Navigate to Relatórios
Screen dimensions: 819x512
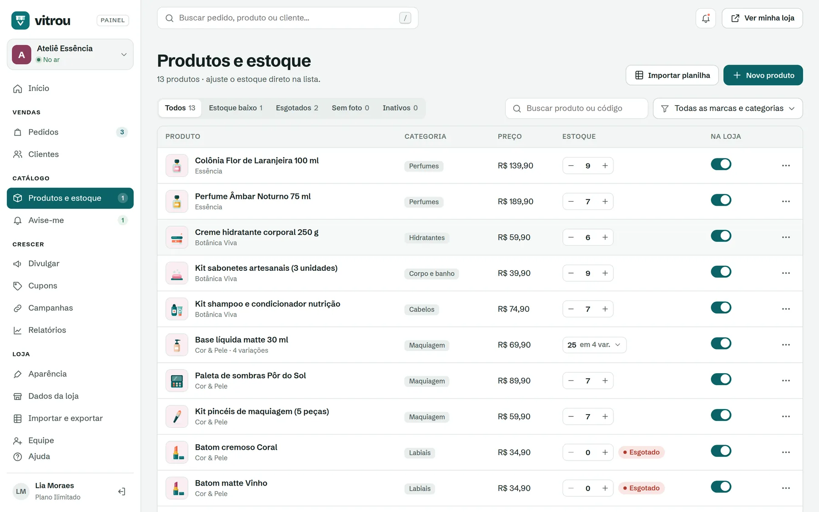click(70, 330)
